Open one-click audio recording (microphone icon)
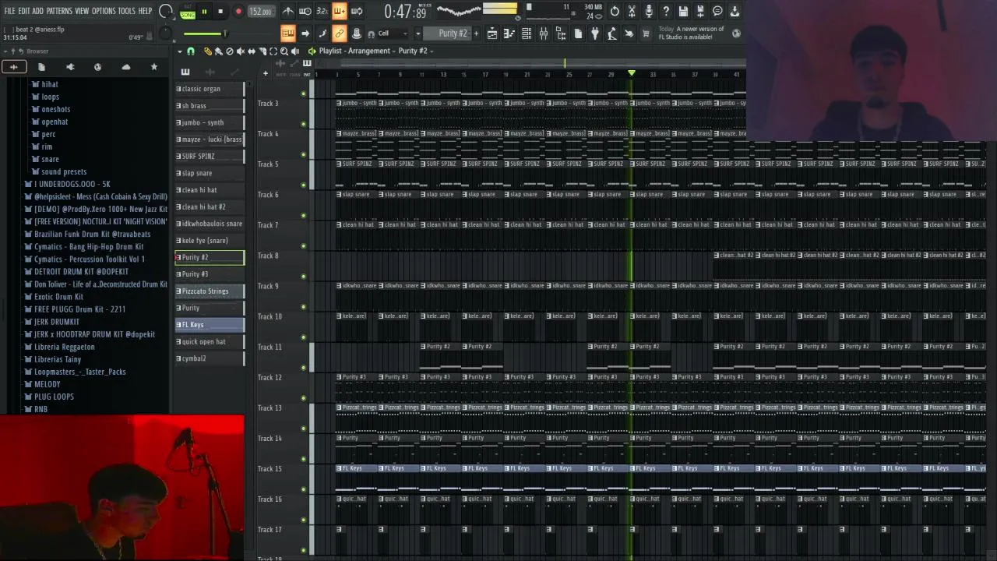 point(649,11)
